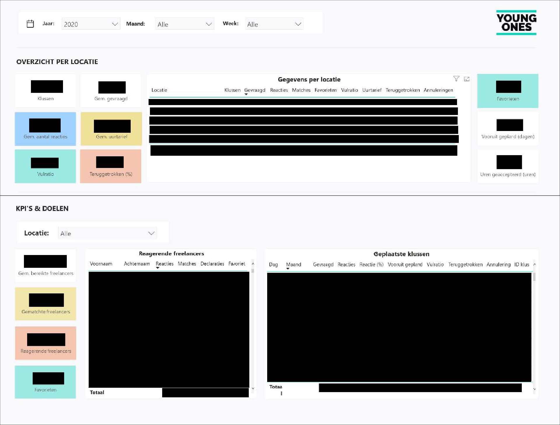Open the Week filter dropdown
Viewport: 560px width, 425px height.
click(274, 24)
